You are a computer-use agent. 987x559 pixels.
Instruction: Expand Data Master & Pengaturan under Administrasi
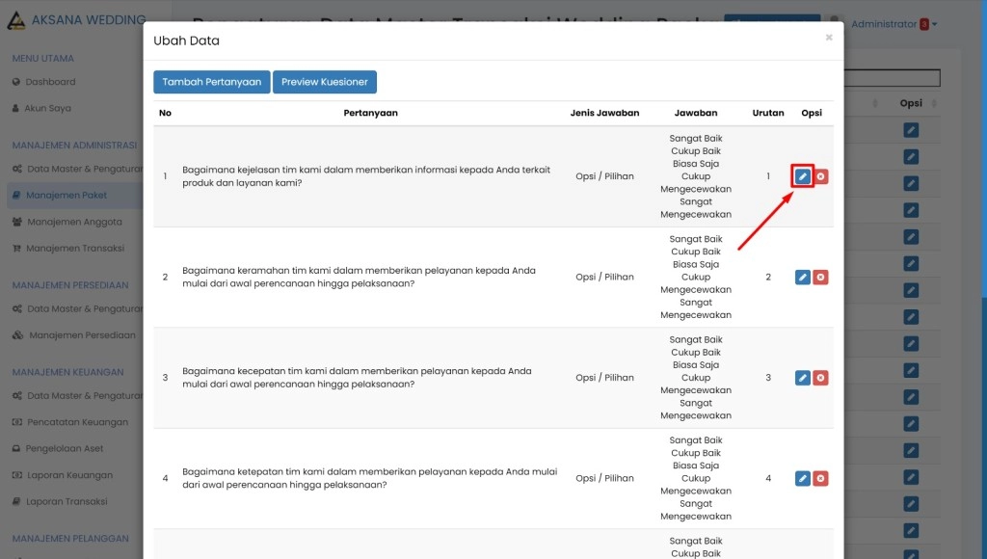tap(83, 170)
